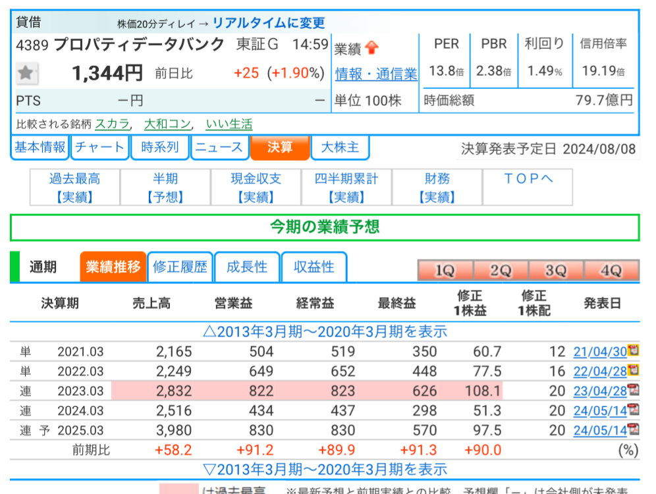The image size is (656, 494).
Task: Click the 信用倍率 value 19.19倍
Action: (603, 71)
